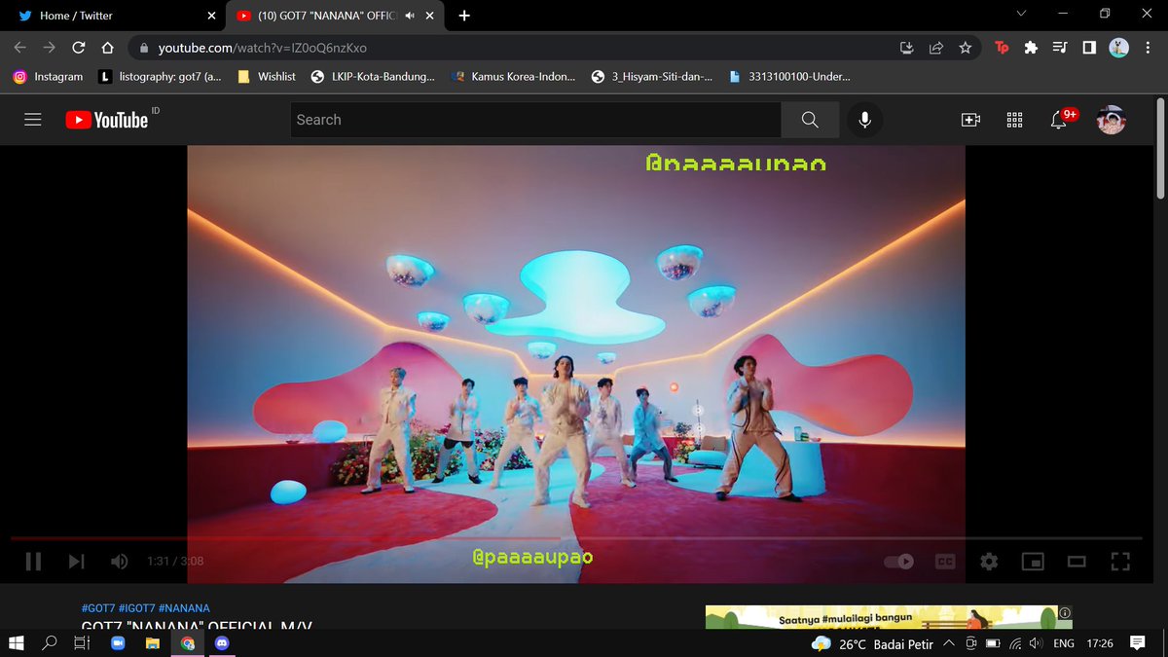The height and width of the screenshot is (657, 1168).
Task: Open the YouTube account avatar menu
Action: tap(1112, 120)
